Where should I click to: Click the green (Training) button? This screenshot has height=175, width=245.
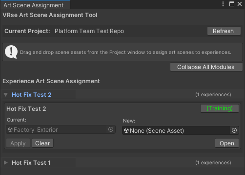coord(220,108)
